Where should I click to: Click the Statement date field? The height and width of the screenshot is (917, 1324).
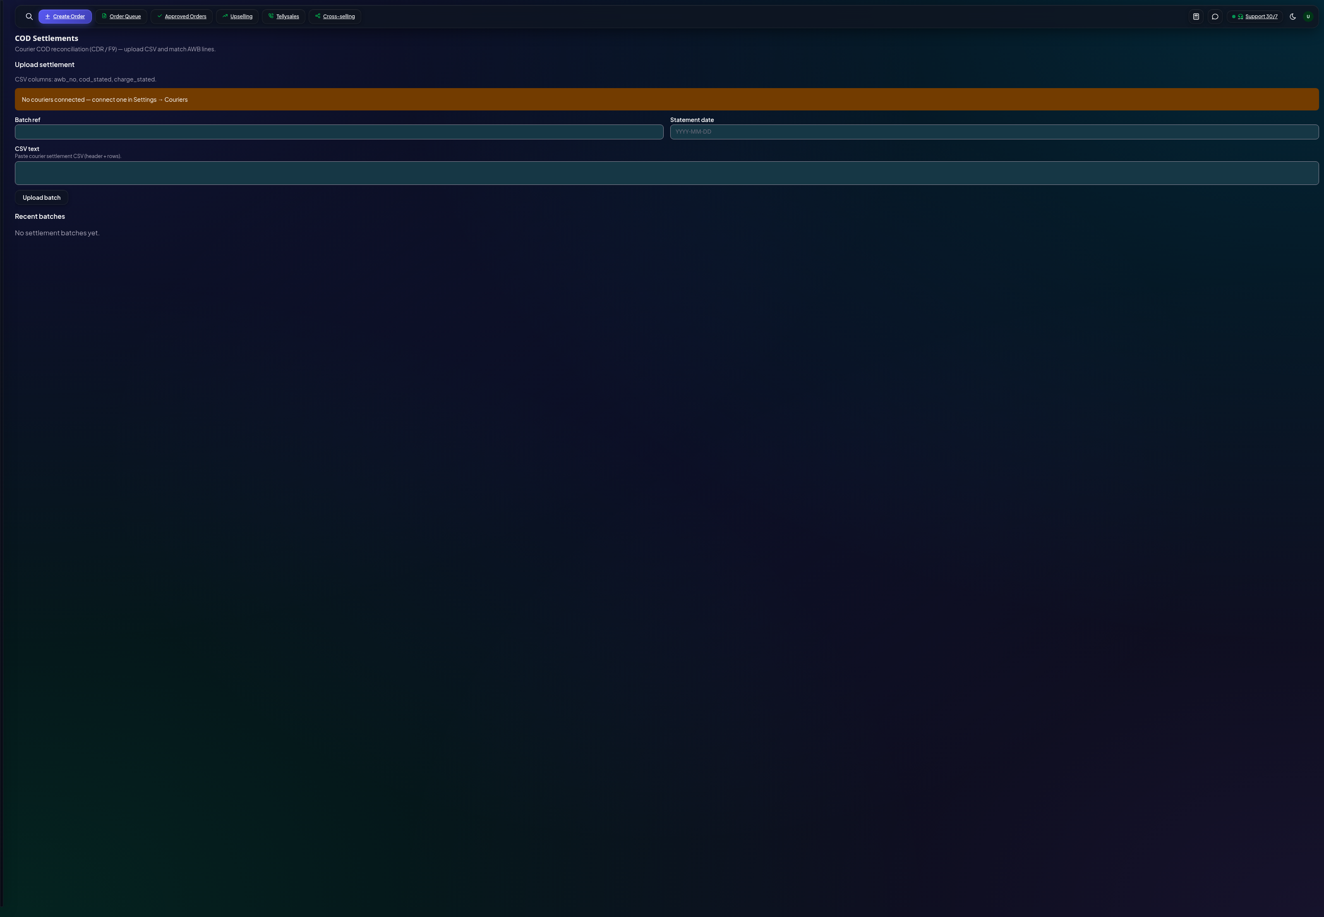pos(994,132)
